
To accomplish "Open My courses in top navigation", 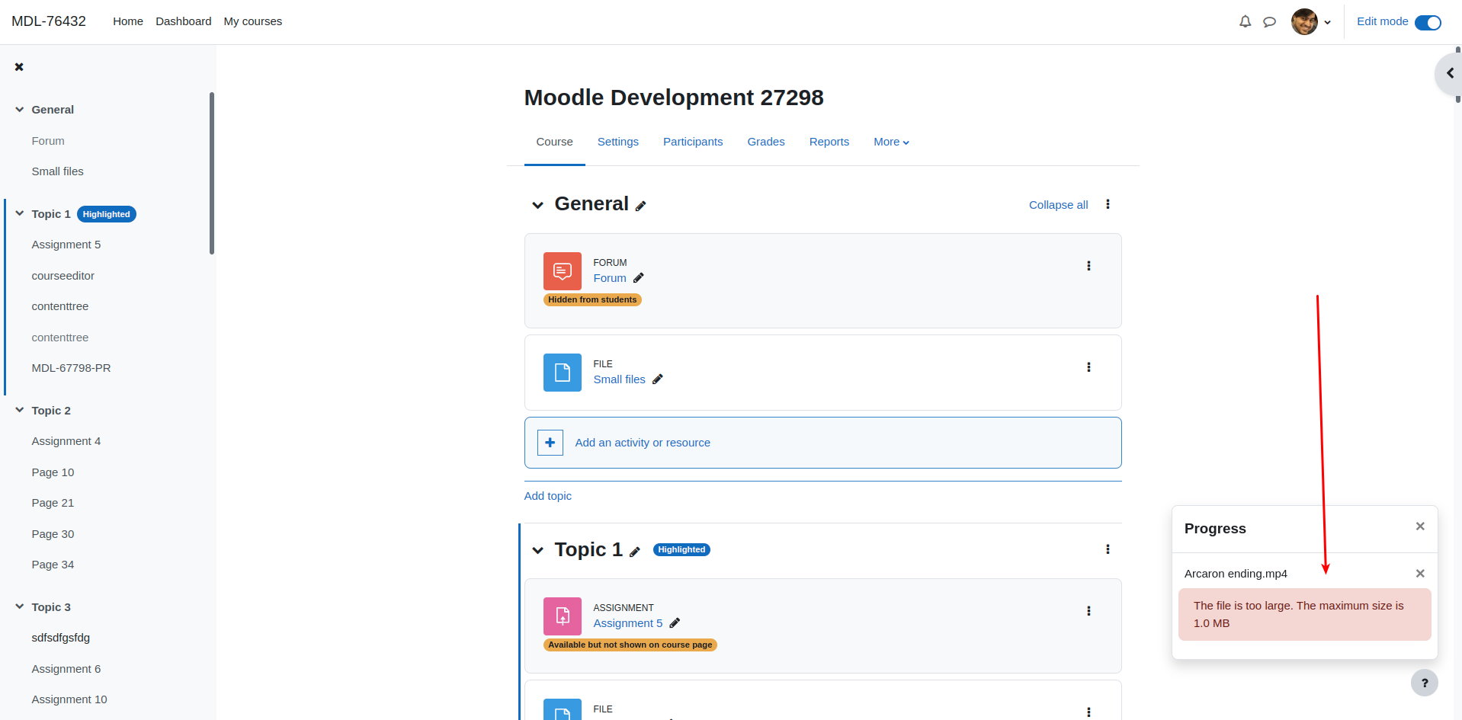I will 253,21.
